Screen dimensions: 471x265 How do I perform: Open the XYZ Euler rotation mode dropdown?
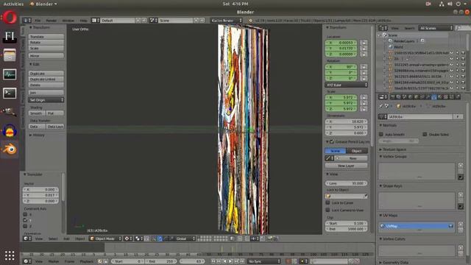pyautogui.click(x=347, y=85)
